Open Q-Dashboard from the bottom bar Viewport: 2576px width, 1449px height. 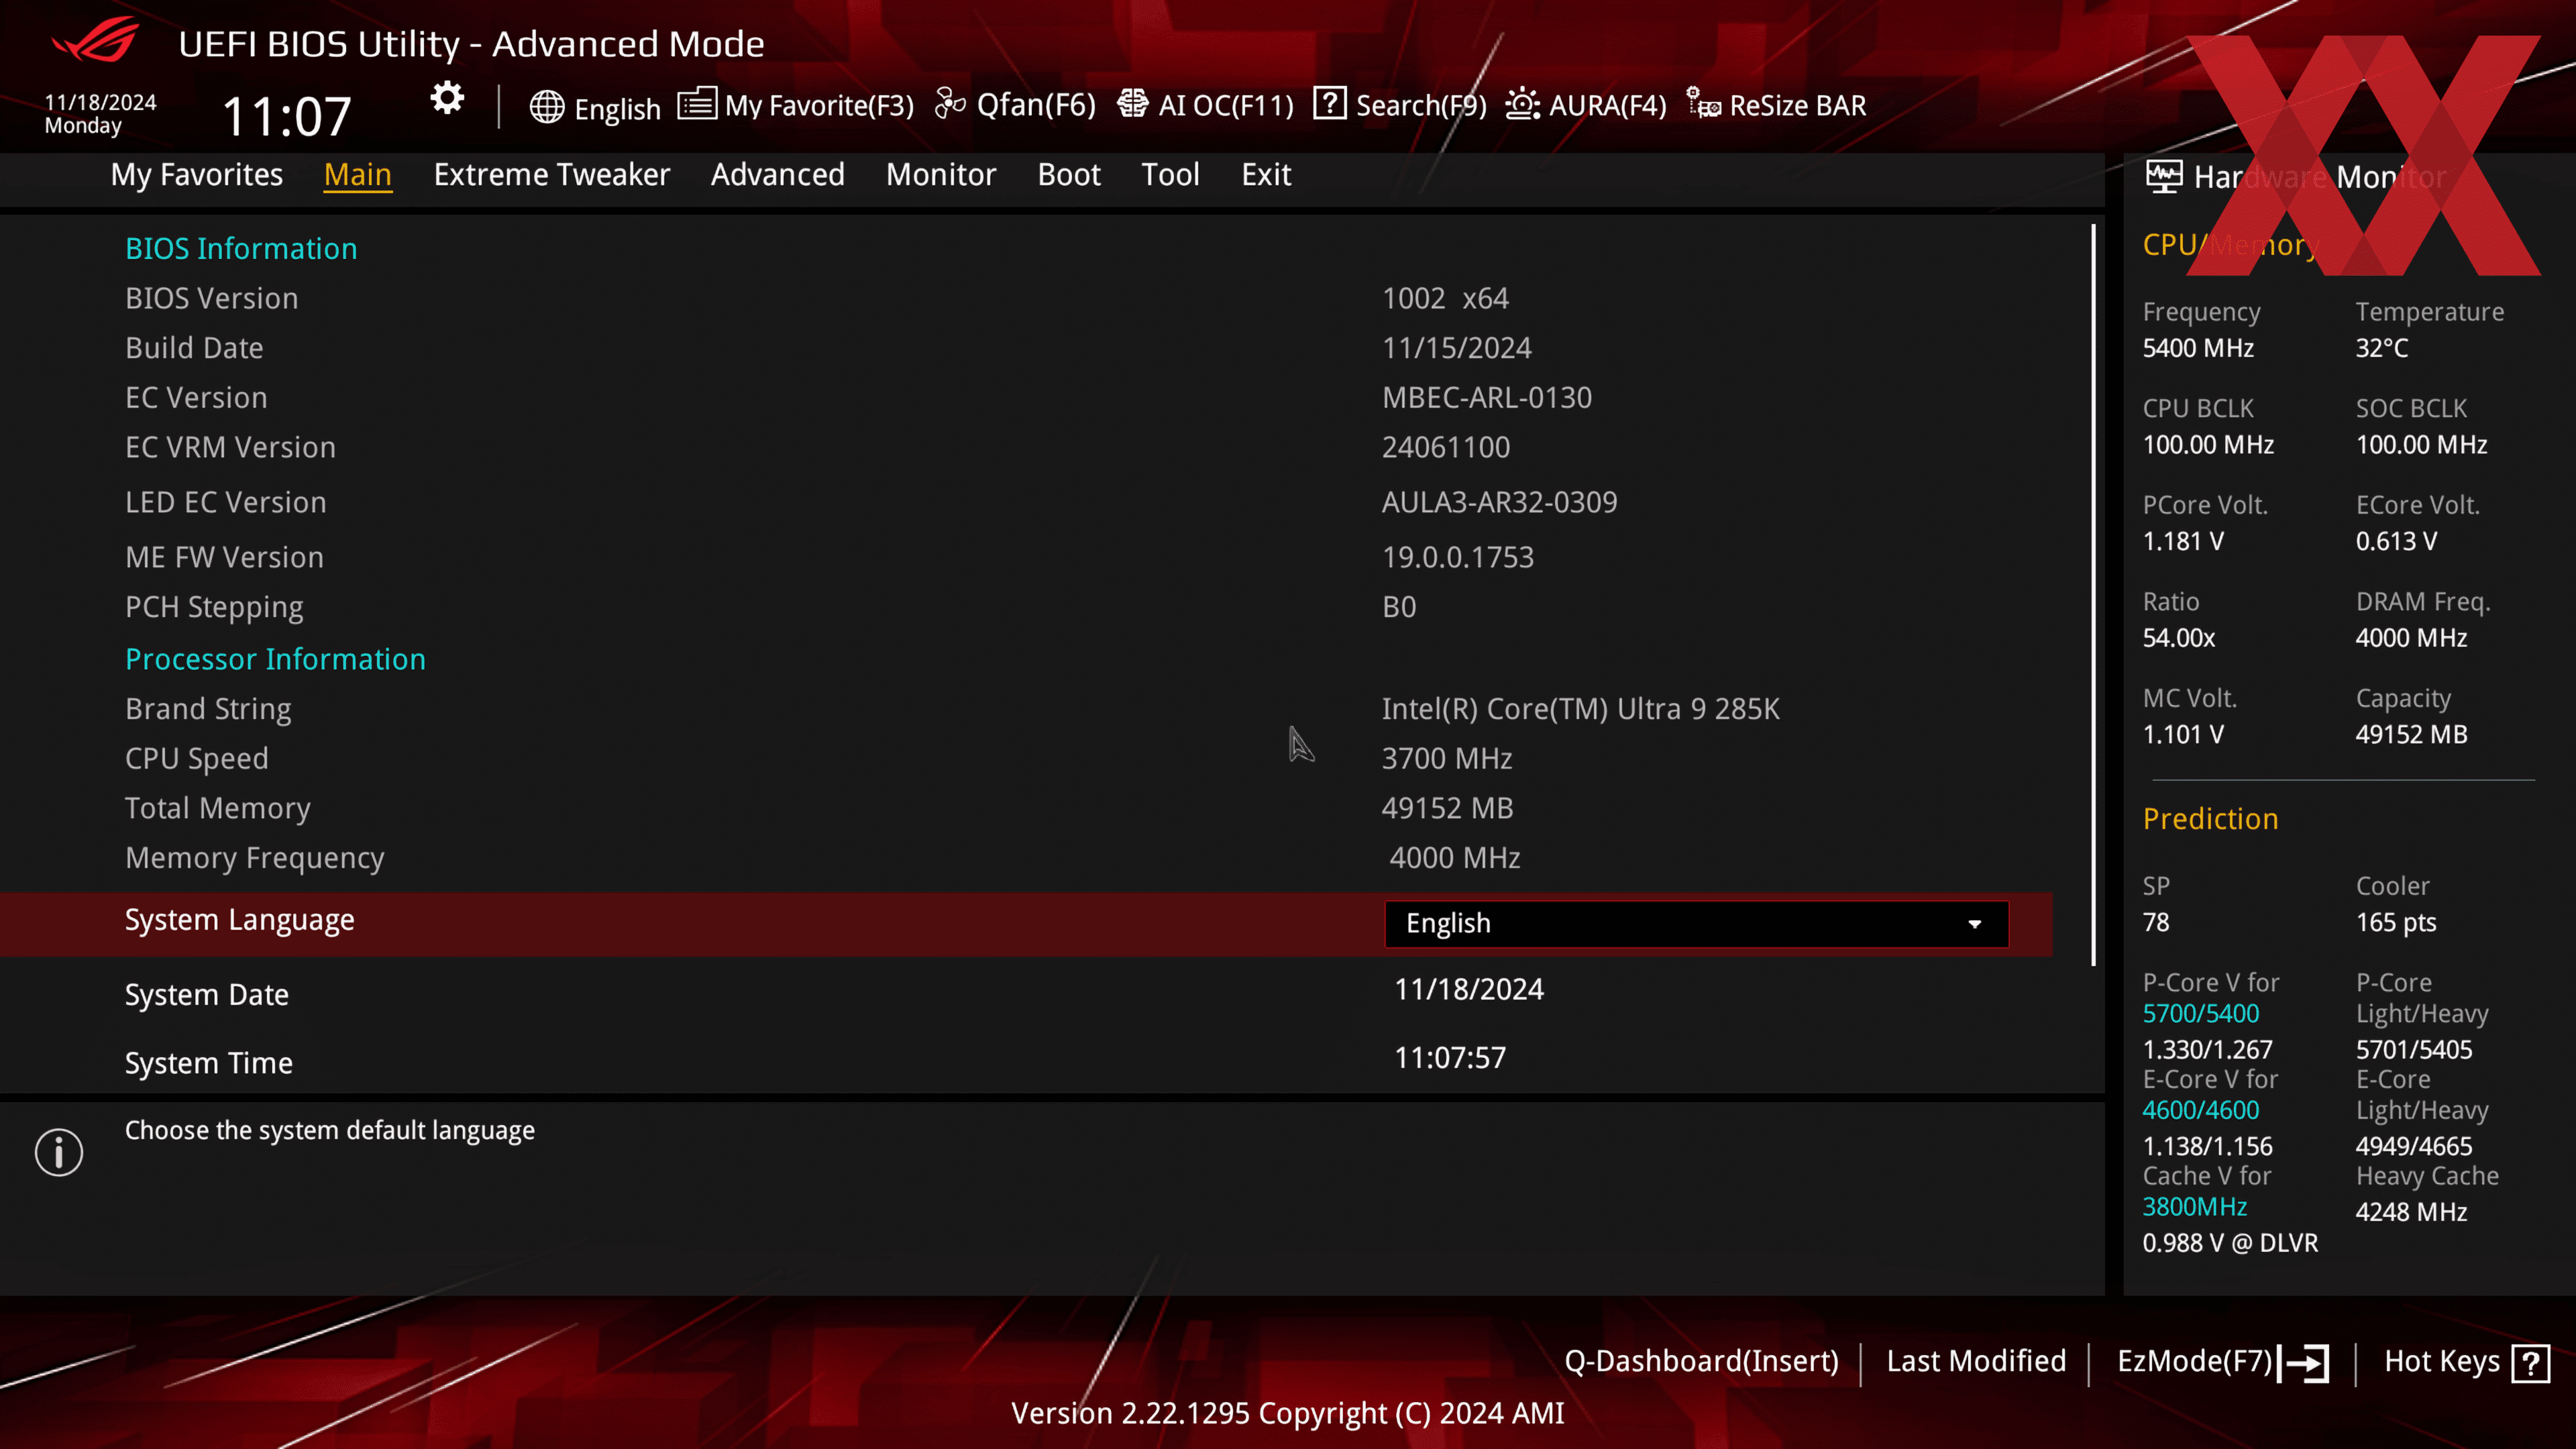pos(1702,1361)
